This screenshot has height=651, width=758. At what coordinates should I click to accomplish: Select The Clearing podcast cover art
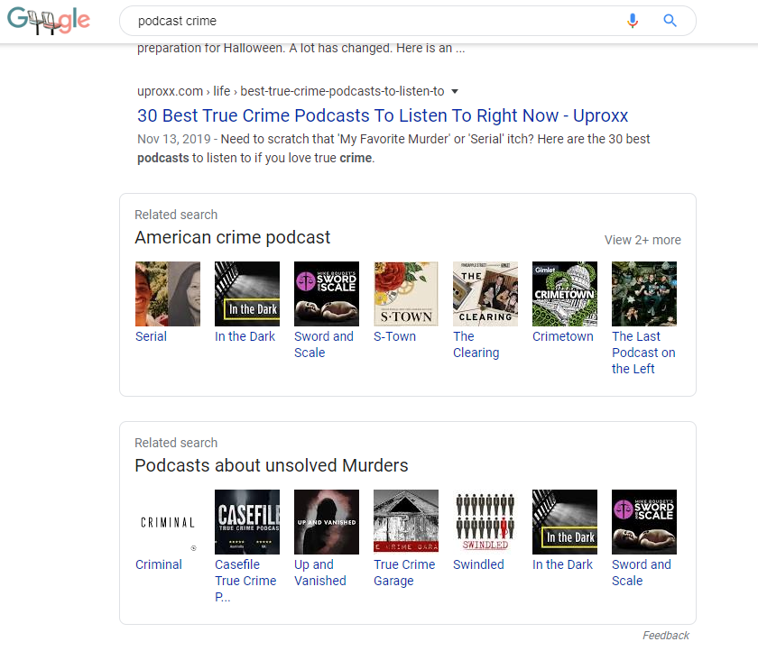pos(485,294)
